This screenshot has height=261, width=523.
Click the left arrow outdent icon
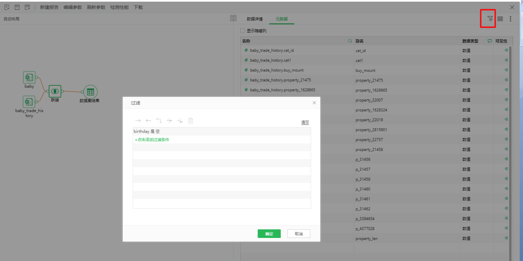coord(148,121)
